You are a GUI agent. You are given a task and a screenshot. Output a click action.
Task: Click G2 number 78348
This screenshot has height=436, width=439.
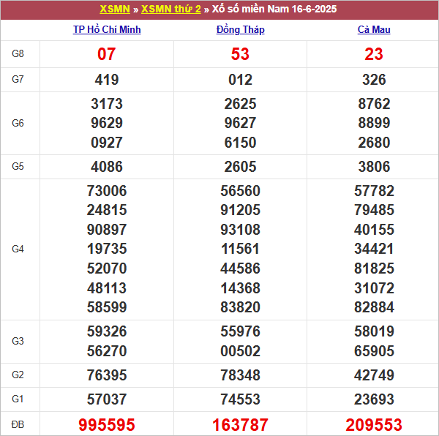click(240, 375)
